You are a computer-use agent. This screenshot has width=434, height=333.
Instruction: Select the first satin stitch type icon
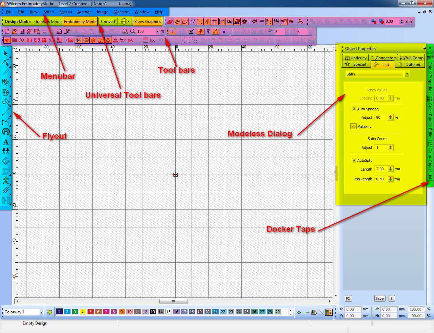pos(7,40)
